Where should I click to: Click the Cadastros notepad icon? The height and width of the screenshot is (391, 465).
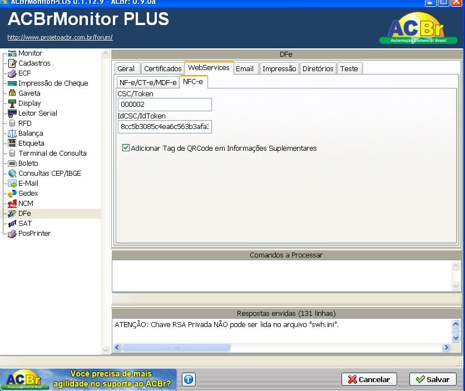[12, 63]
